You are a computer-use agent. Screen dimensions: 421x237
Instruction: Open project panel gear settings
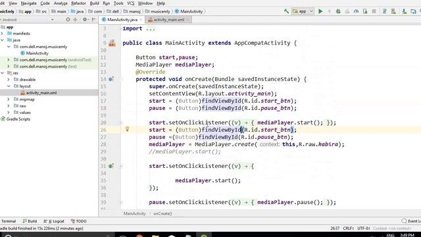85,20
